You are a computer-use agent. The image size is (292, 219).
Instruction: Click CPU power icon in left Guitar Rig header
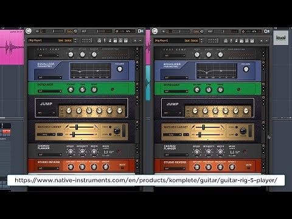coord(117,31)
